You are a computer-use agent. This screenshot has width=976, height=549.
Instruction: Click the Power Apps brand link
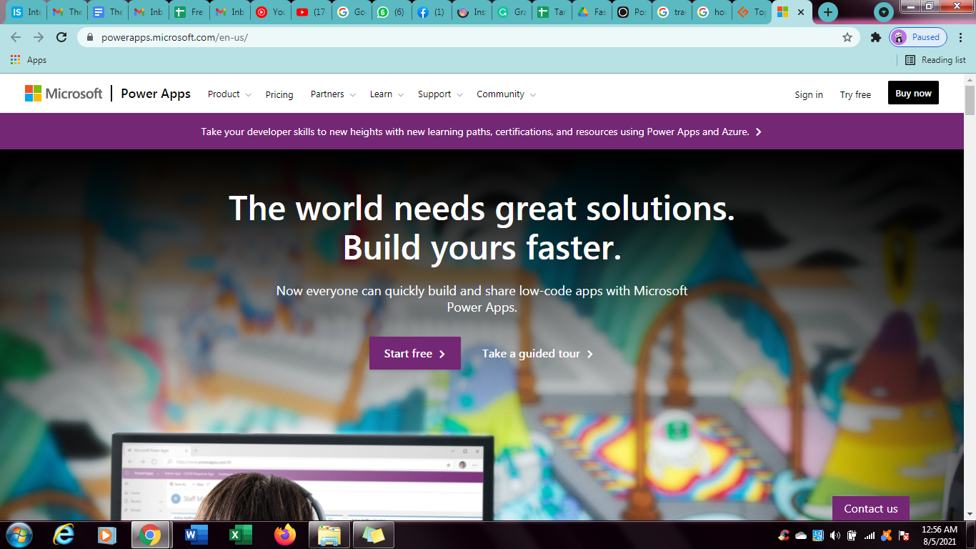point(156,94)
